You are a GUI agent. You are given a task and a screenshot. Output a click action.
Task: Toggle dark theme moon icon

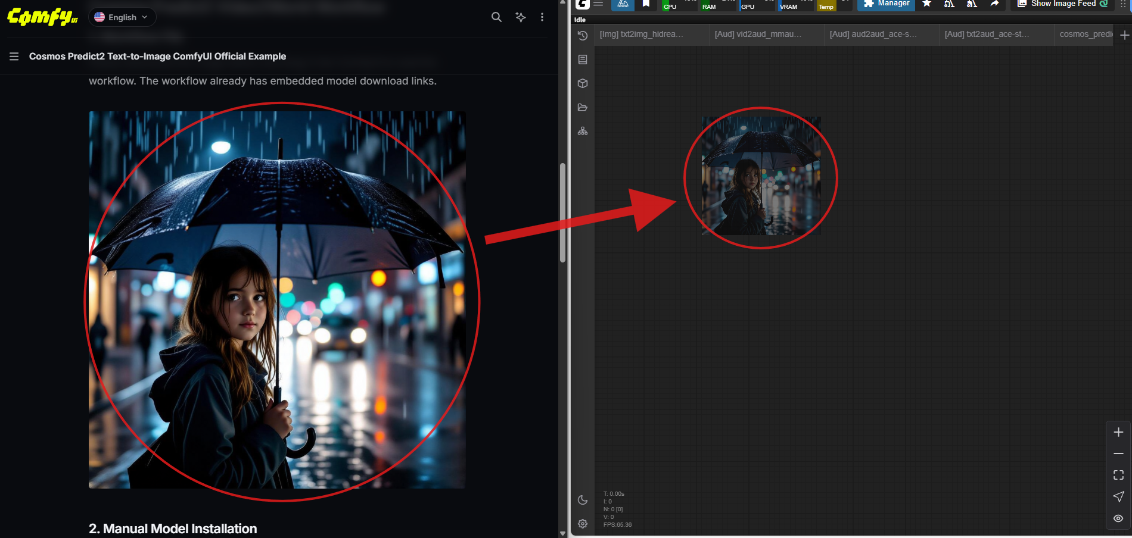pyautogui.click(x=583, y=500)
